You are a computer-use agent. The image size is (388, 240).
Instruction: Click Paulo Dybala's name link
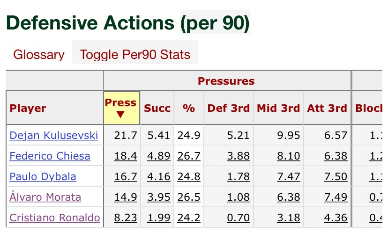pos(43,176)
